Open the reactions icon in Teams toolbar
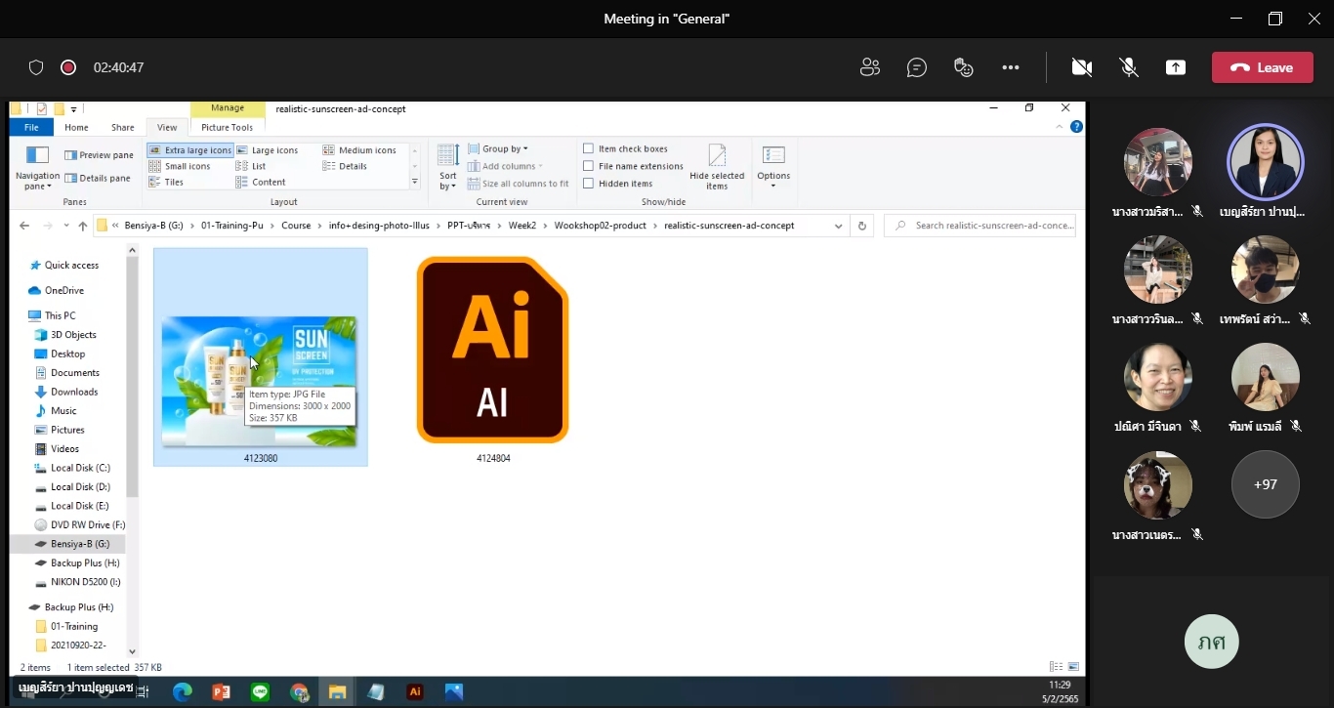This screenshot has height=708, width=1334. pos(963,67)
